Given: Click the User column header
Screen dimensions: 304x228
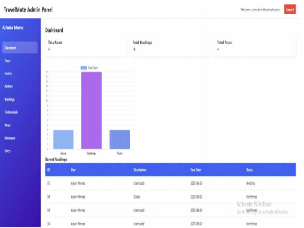Looking at the screenshot, I should 73,170.
